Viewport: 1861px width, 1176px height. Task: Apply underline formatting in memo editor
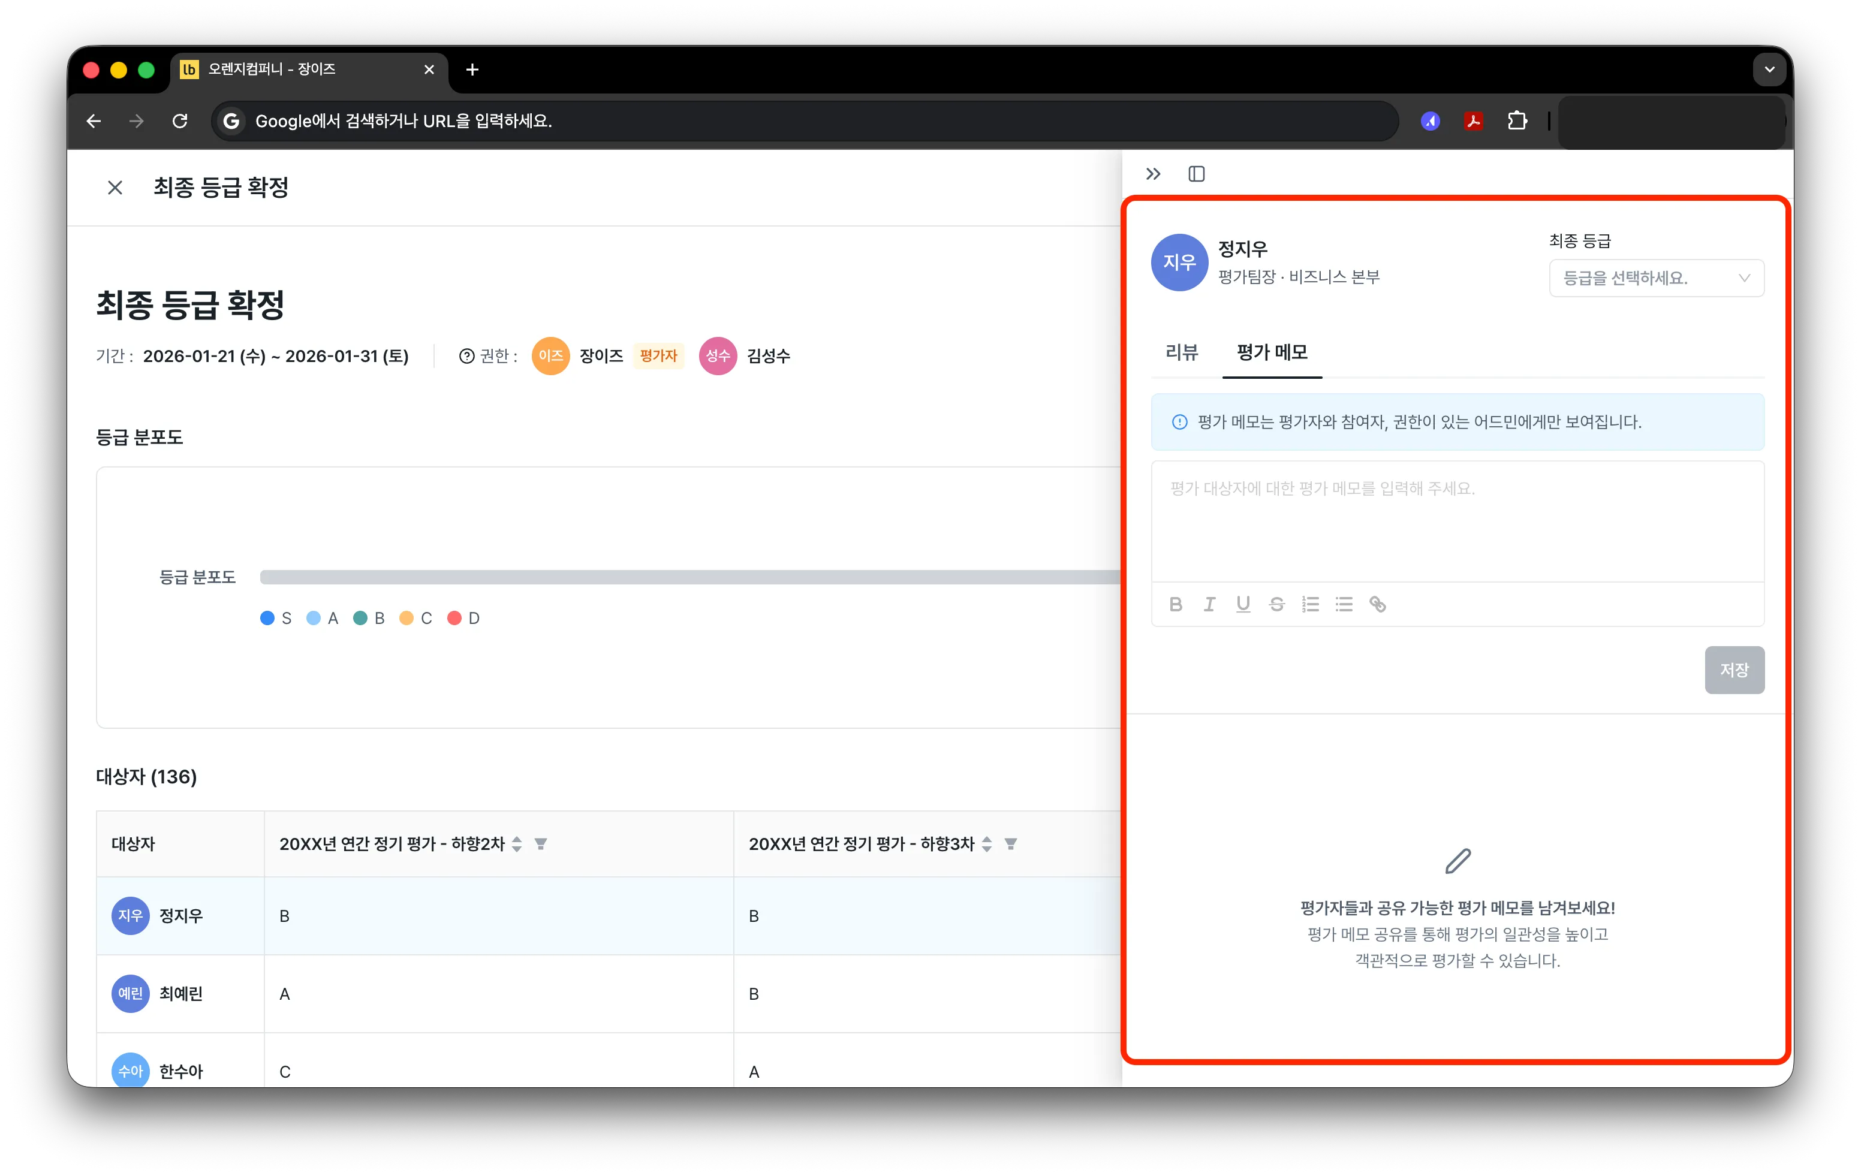(1243, 604)
